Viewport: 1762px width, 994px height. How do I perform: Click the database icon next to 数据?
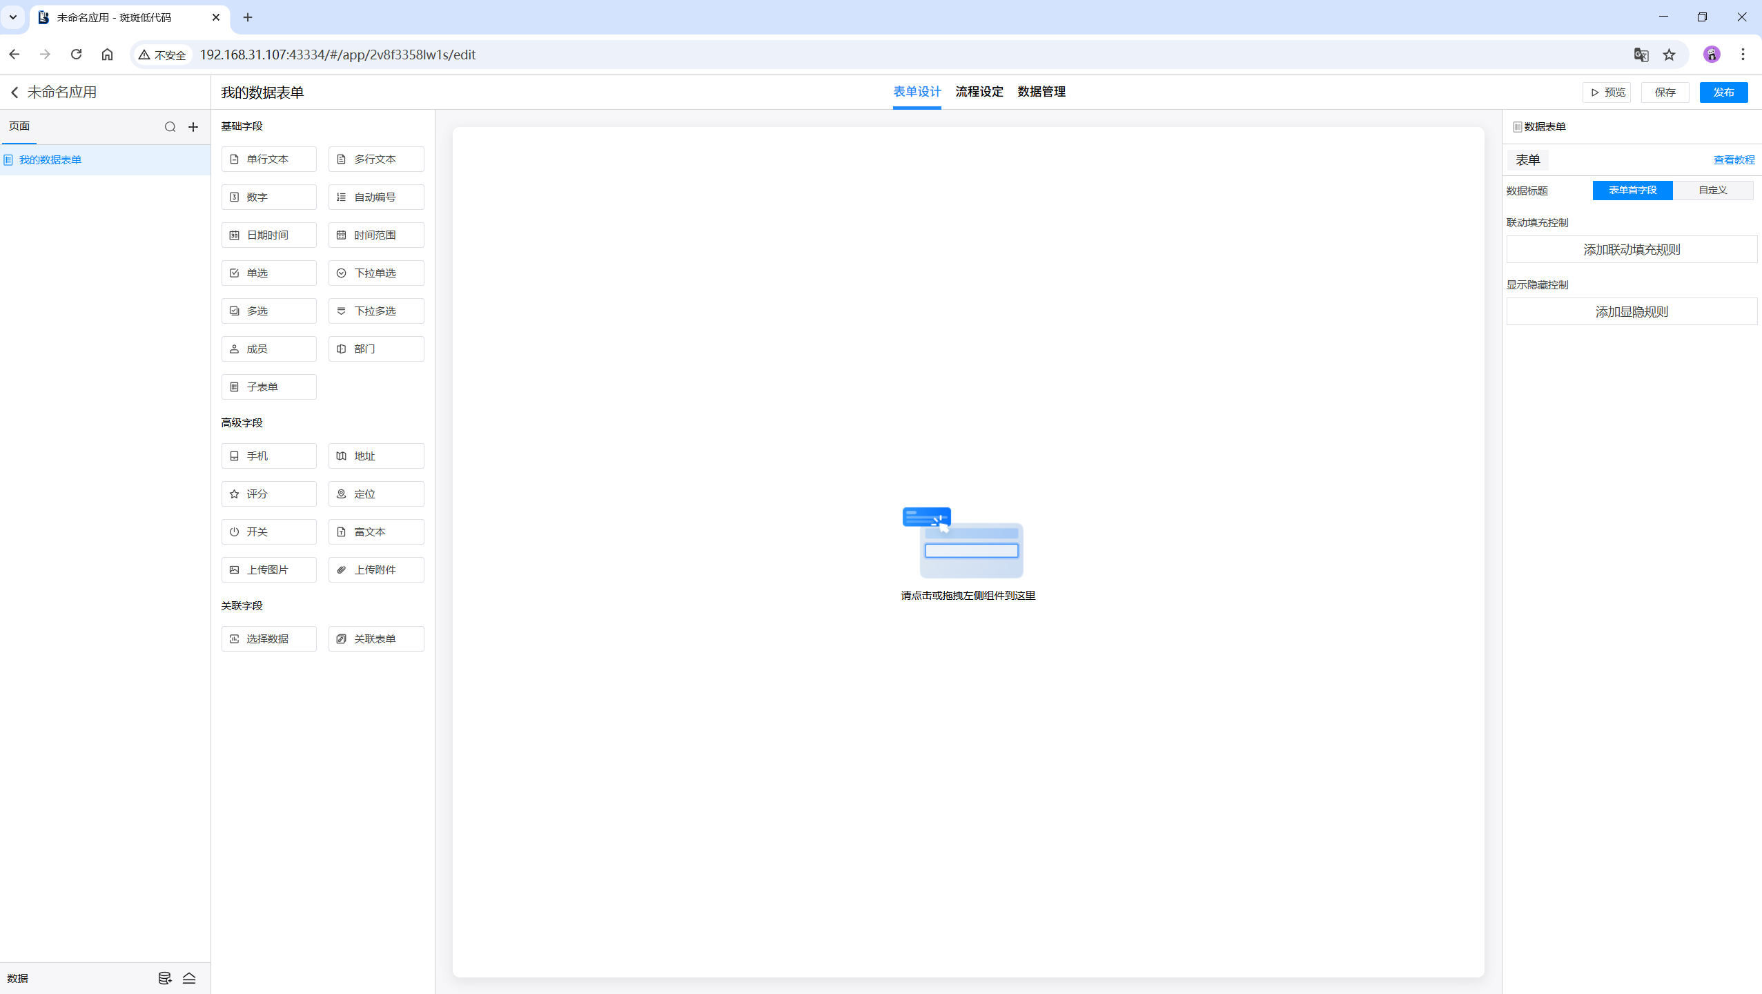tap(164, 978)
